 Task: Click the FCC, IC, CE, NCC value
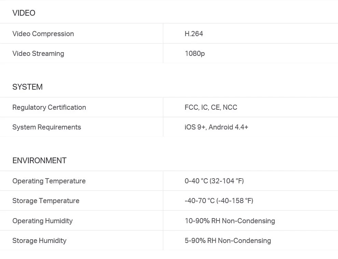coord(211,107)
